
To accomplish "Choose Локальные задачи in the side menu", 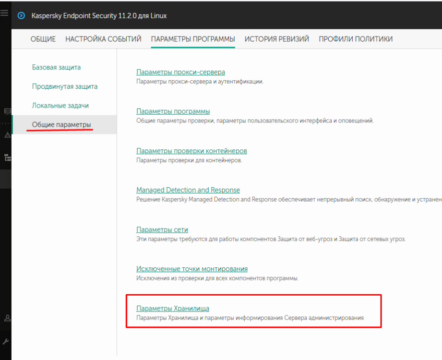I will (x=60, y=106).
